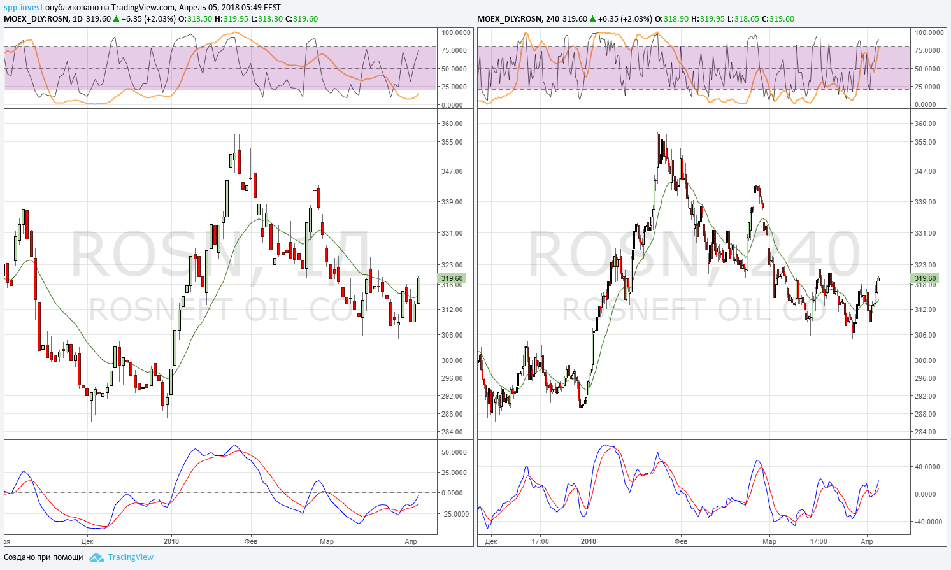Click the 284.00 price label on the 1D chart axis

(452, 432)
